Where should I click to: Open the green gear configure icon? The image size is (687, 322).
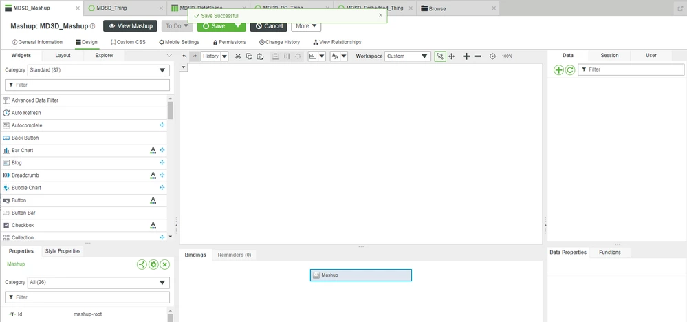pos(153,264)
